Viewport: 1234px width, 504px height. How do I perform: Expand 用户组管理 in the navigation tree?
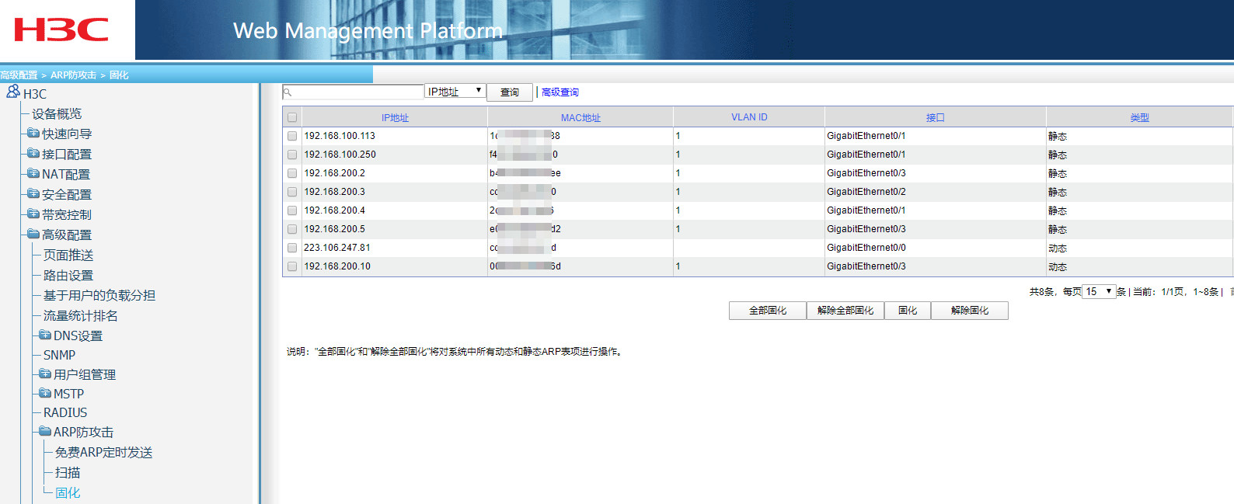pyautogui.click(x=85, y=374)
